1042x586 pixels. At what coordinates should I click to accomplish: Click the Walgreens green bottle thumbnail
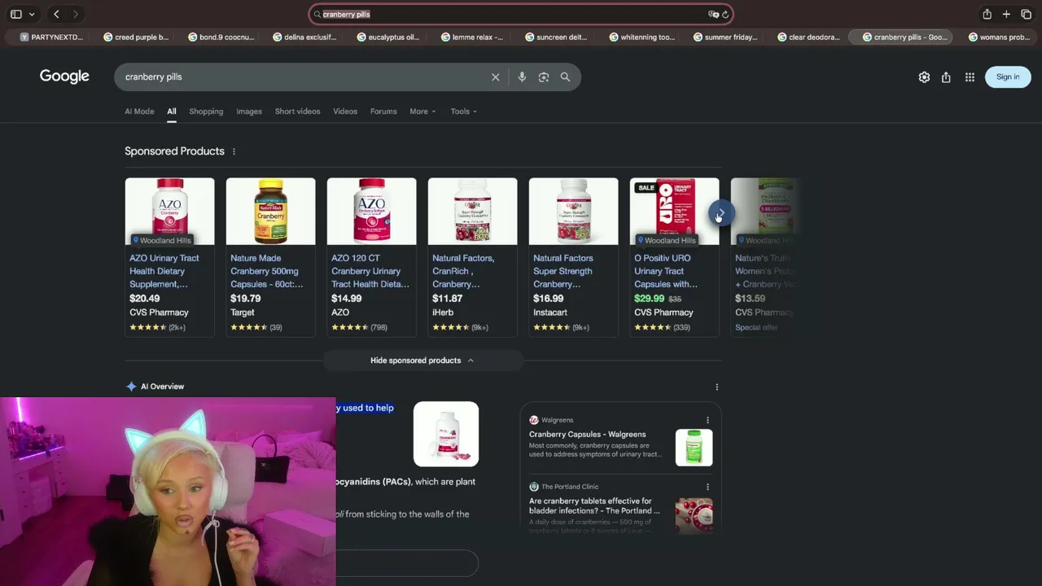coord(694,448)
